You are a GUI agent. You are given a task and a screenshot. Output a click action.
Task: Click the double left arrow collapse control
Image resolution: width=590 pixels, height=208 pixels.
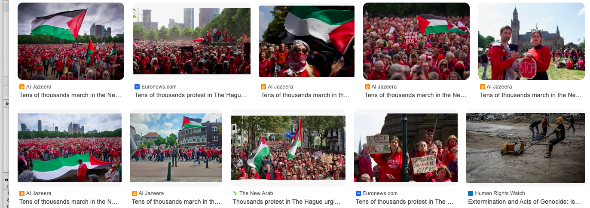6,179
